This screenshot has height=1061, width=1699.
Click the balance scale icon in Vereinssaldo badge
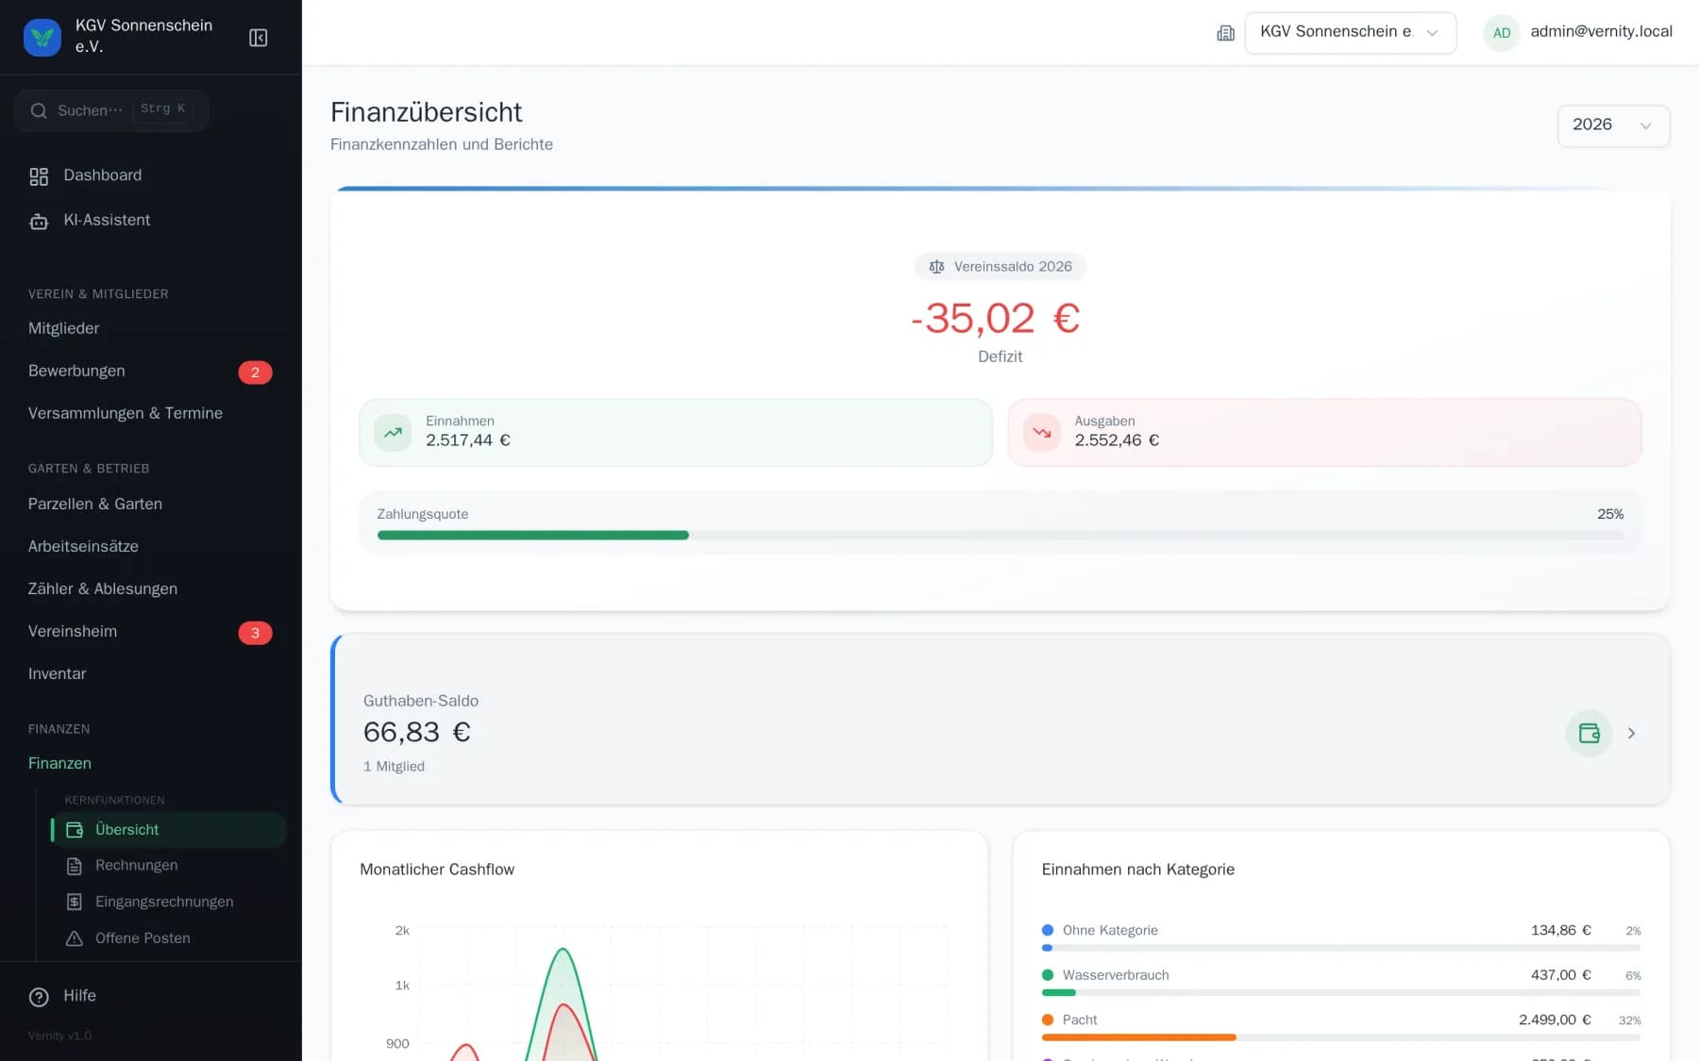936,267
